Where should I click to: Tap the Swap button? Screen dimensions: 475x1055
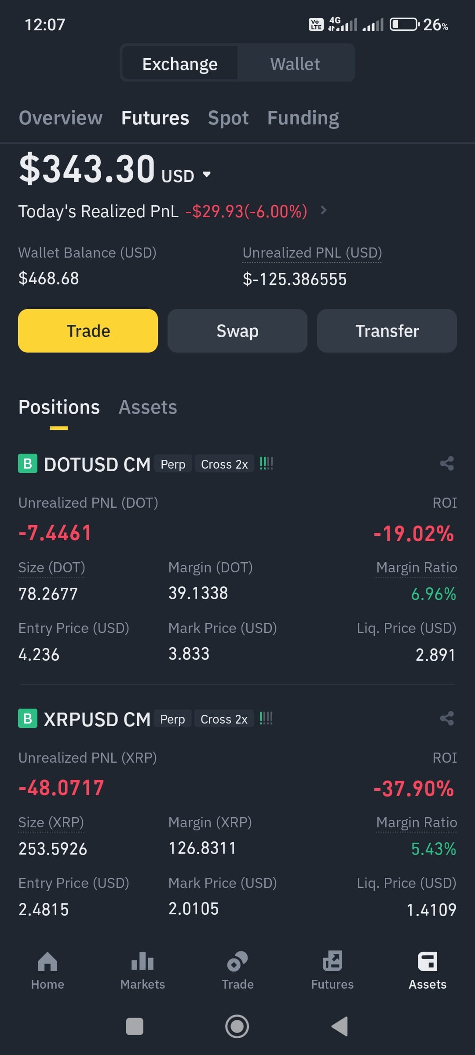pos(237,331)
